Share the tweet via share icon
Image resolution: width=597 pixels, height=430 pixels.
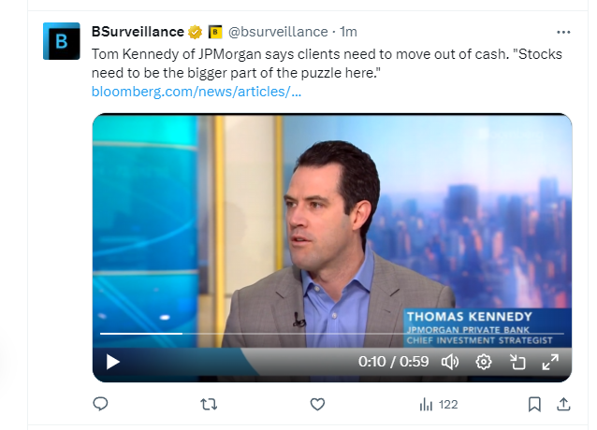pos(563,404)
